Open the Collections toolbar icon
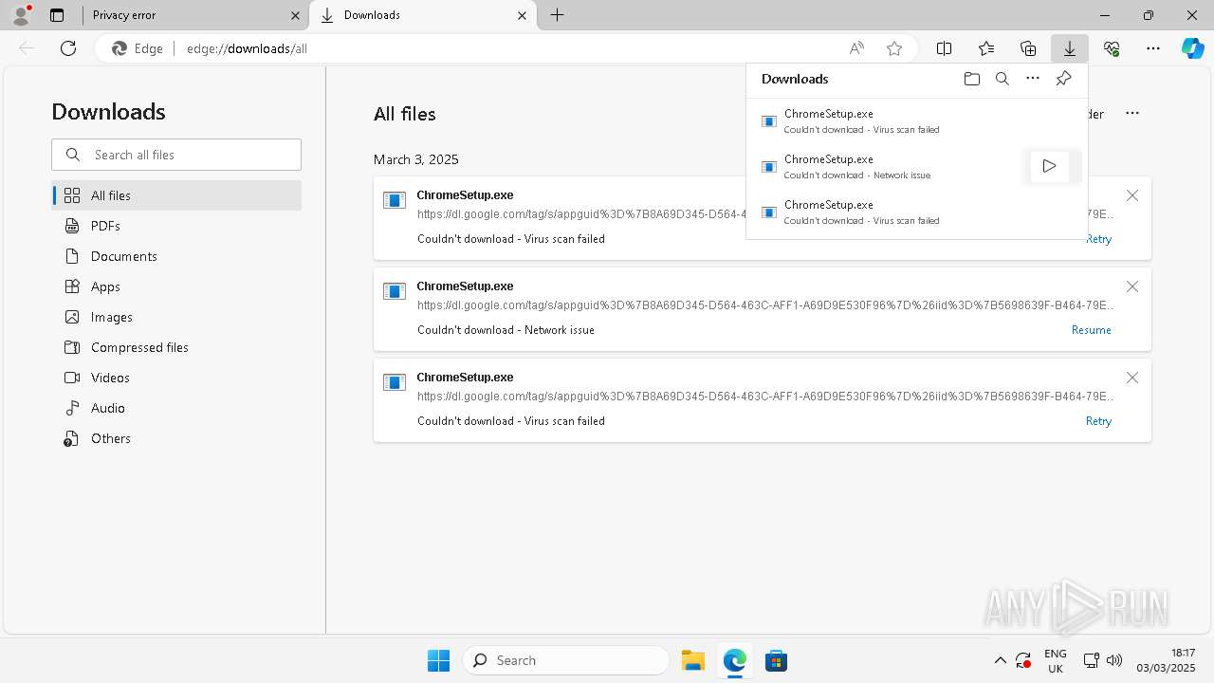The width and height of the screenshot is (1214, 683). point(1028,48)
